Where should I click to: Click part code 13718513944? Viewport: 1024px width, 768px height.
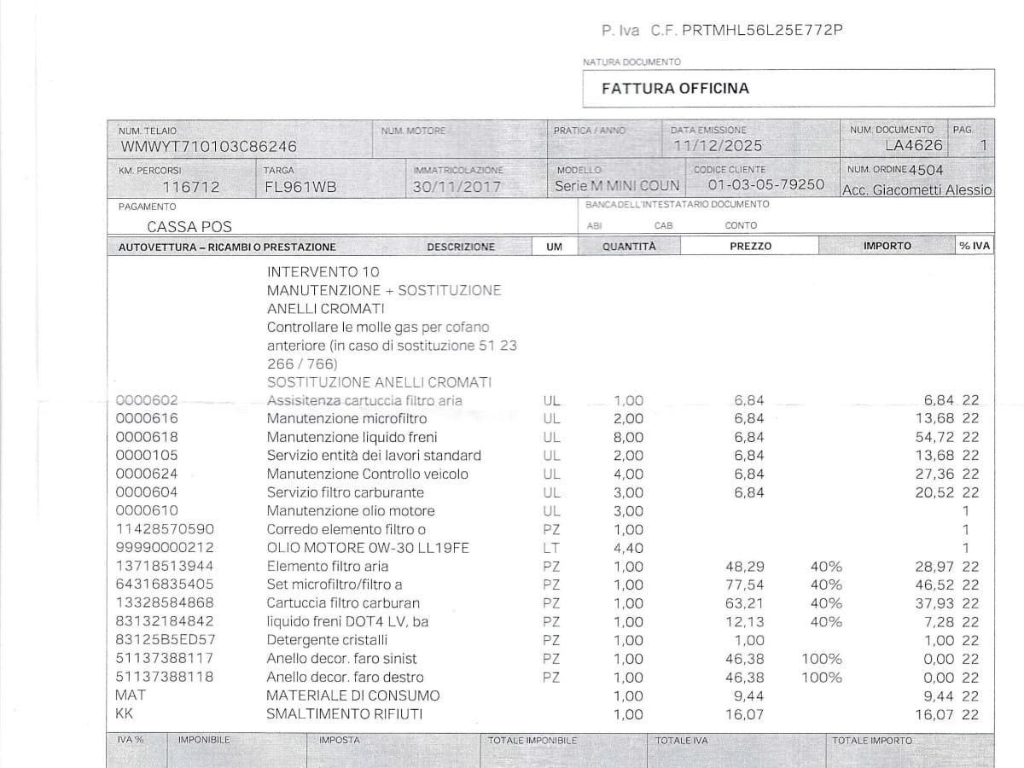tap(165, 566)
